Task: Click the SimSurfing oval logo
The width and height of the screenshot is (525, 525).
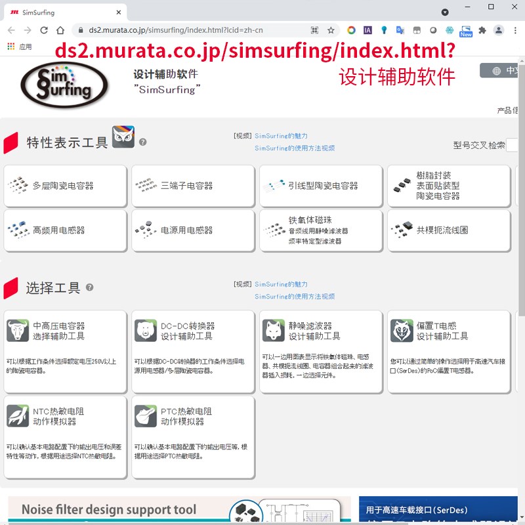Action: 64,85
